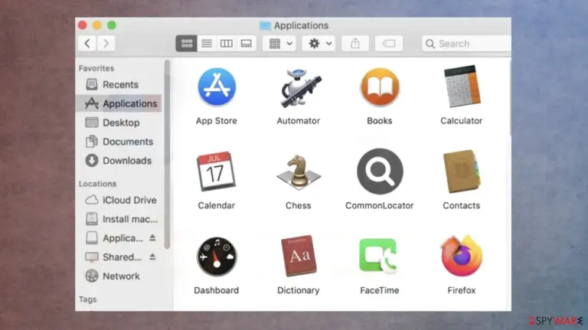Click the Edit Tags toolbar button
This screenshot has height=330, width=588.
coord(389,44)
